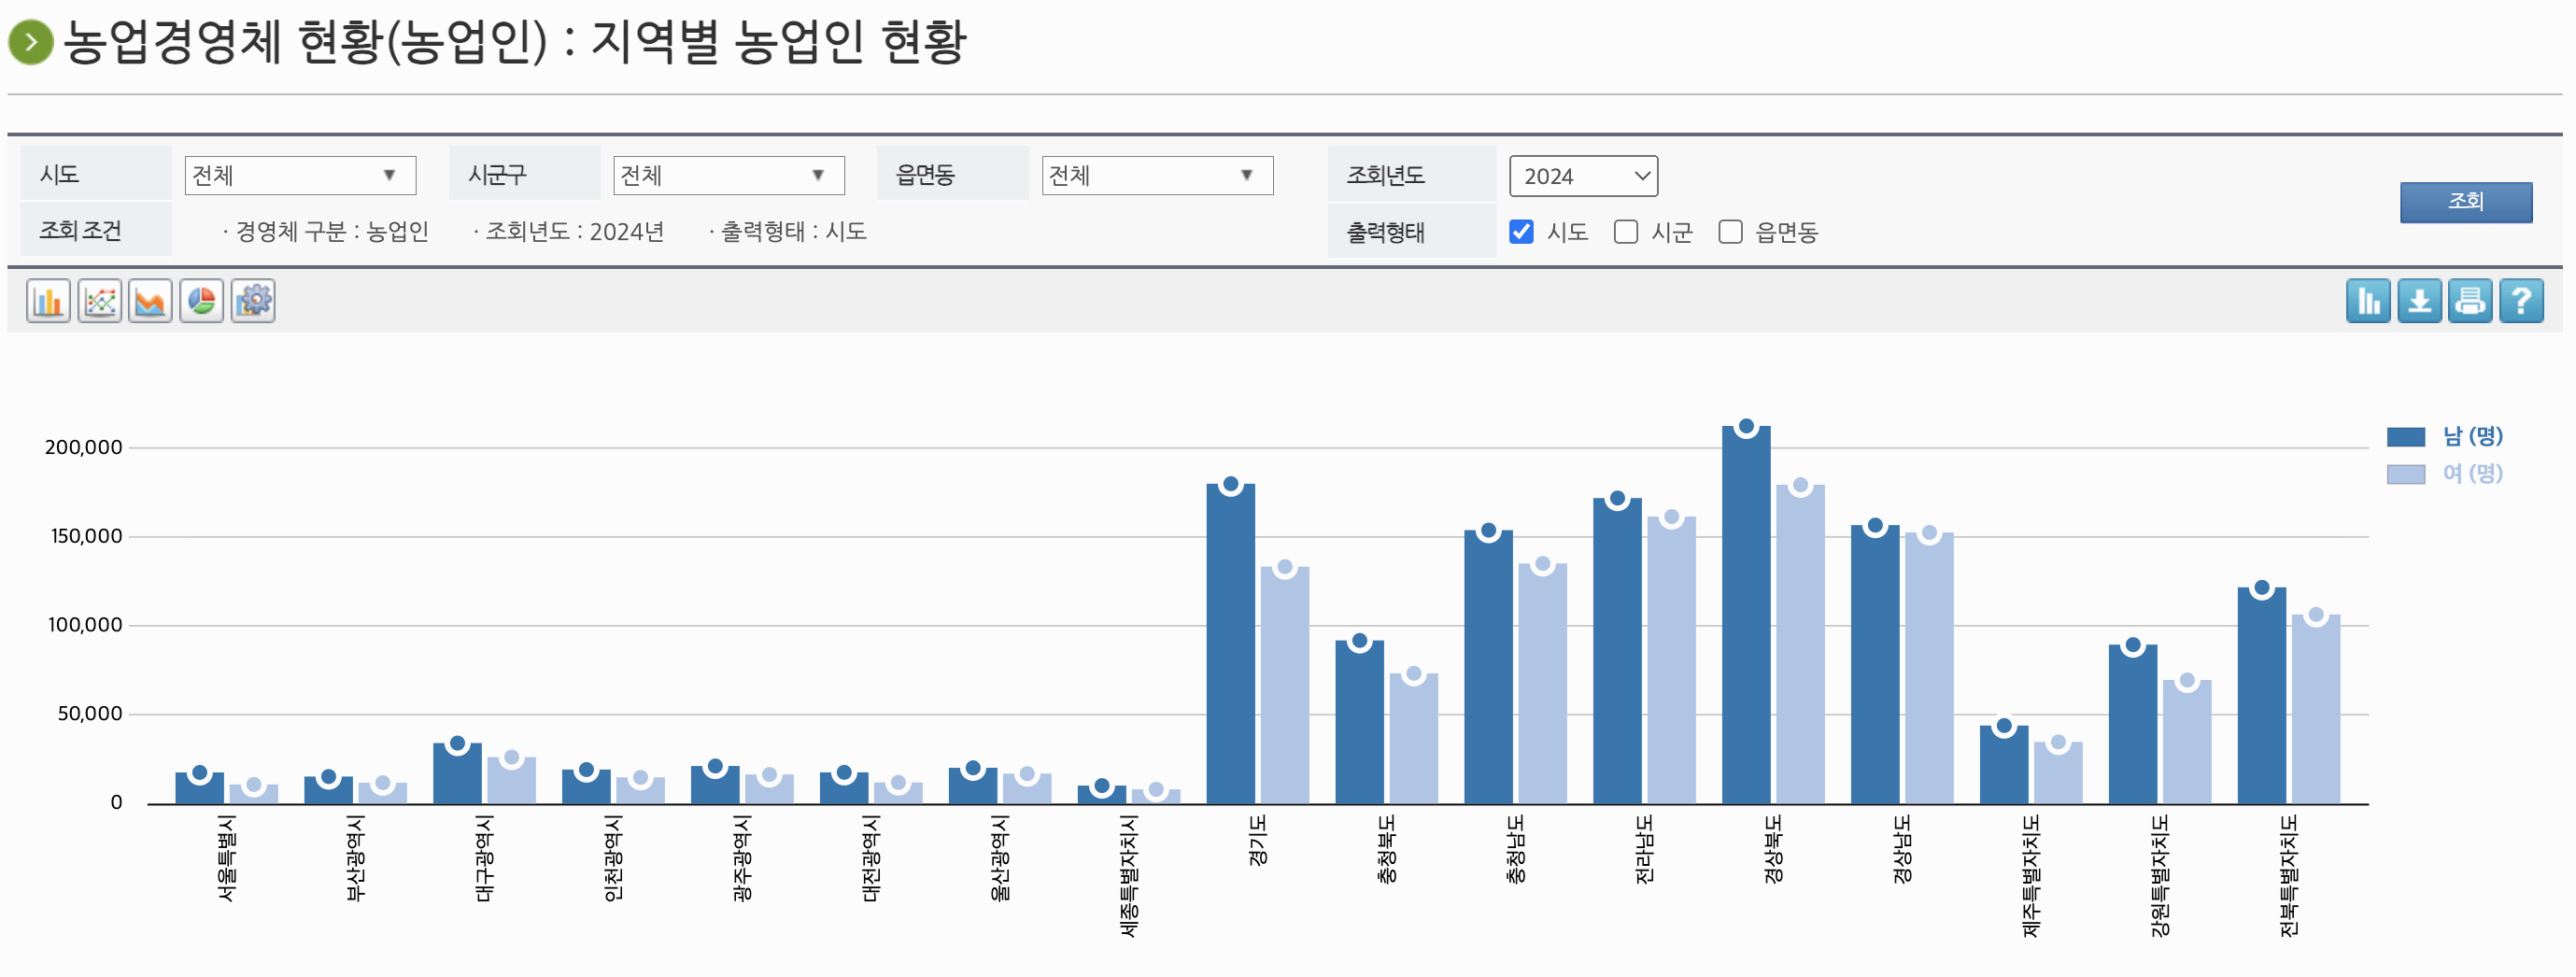Click the 경기도 axis label
The height and width of the screenshot is (977, 2576).
pos(1258,840)
